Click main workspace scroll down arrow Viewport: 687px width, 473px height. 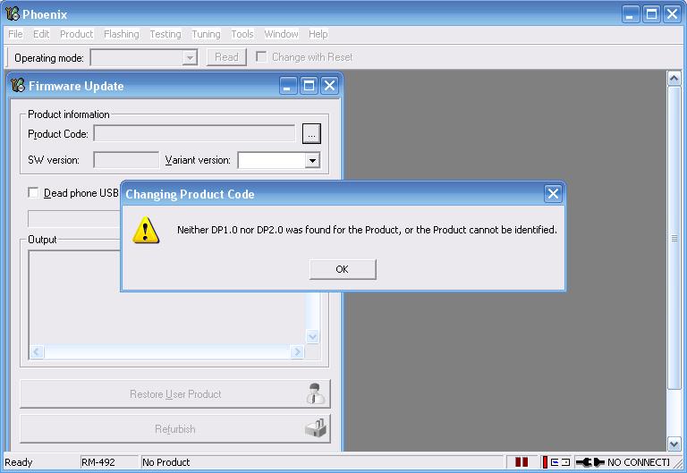(x=674, y=444)
